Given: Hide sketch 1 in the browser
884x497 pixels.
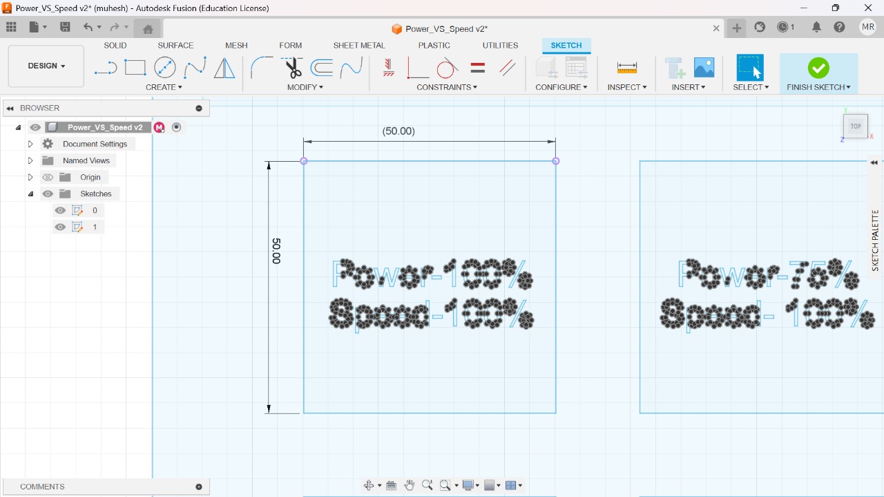Looking at the screenshot, I should [60, 227].
